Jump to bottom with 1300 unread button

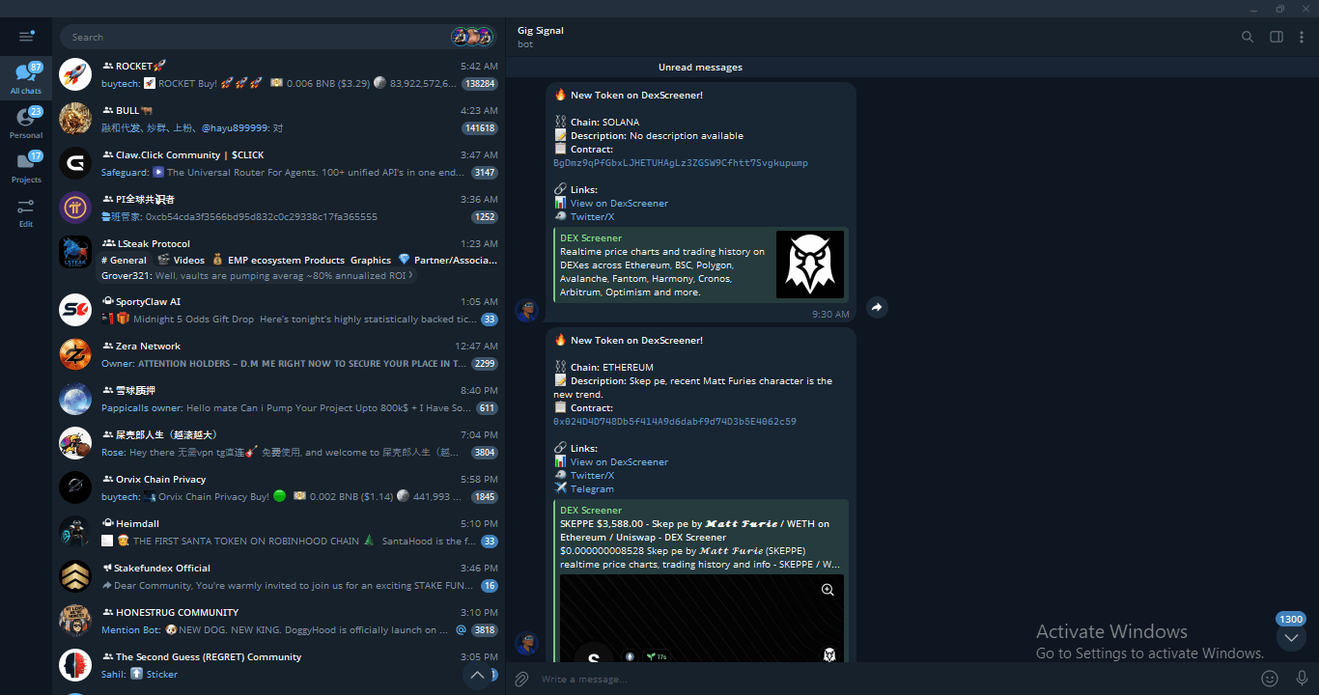(1291, 637)
